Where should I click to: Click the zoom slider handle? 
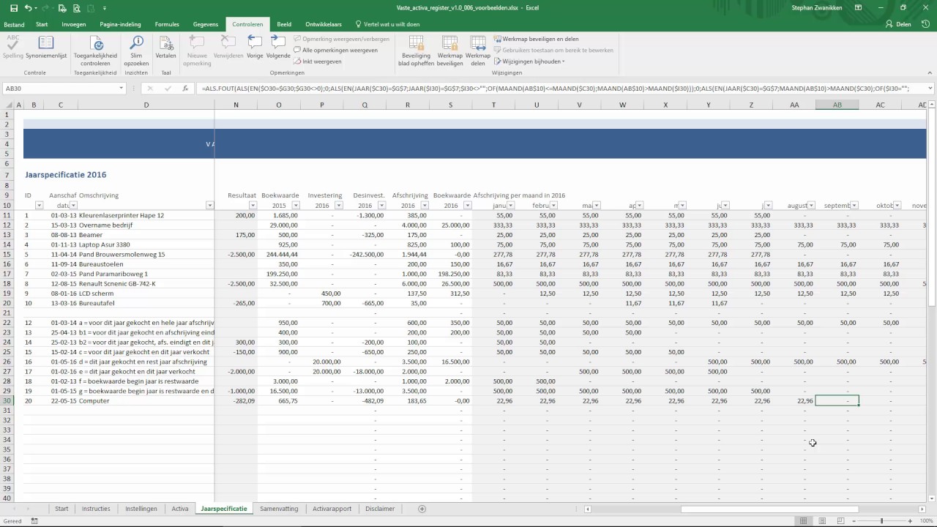point(881,521)
